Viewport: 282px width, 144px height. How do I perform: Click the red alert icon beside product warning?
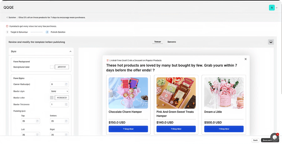pyautogui.click(x=7, y=26)
